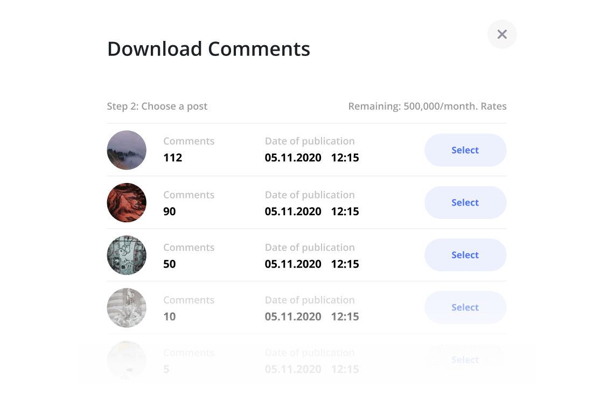Select the post with 112 comments

click(465, 150)
